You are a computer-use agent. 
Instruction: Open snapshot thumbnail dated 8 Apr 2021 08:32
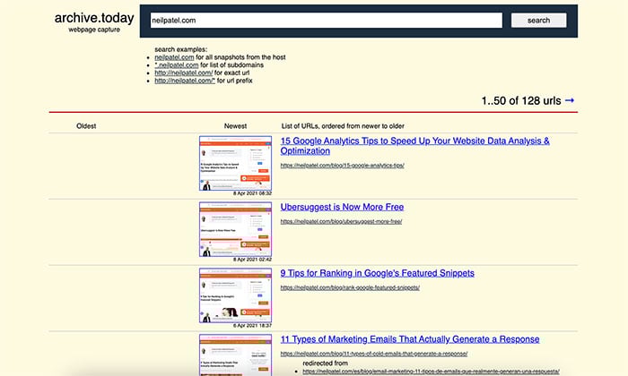click(235, 163)
